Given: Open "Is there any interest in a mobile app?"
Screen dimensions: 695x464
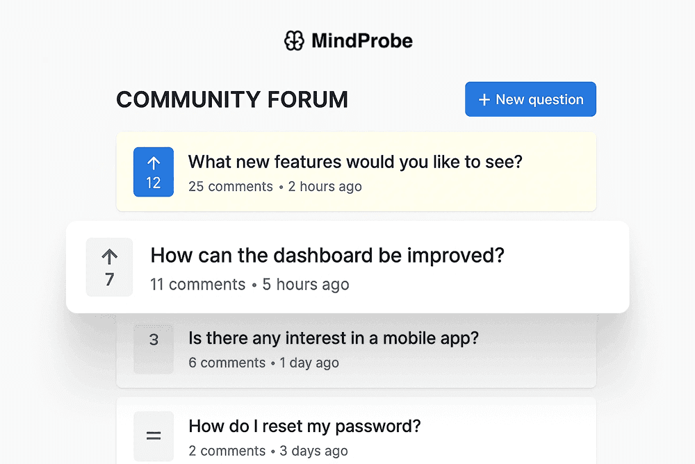Looking at the screenshot, I should tap(334, 338).
